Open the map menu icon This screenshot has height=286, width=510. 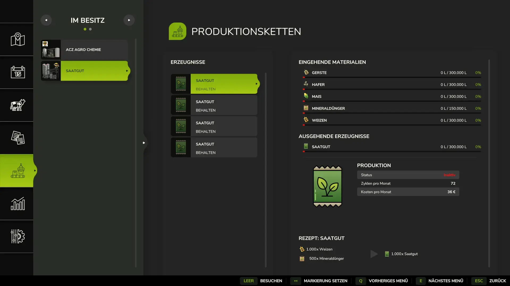click(x=18, y=39)
